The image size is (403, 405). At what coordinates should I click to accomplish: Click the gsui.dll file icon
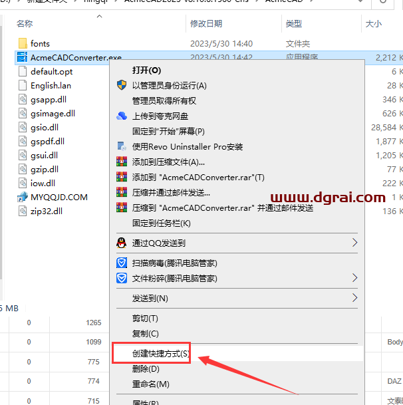(x=23, y=155)
